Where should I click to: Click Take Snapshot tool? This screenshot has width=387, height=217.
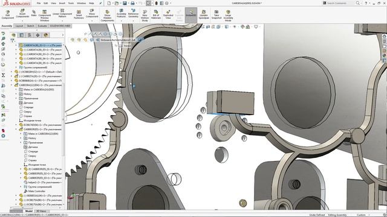[216, 14]
